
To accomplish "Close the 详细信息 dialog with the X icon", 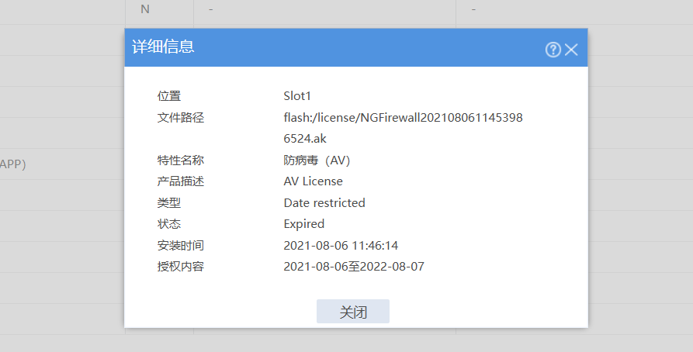I will tap(572, 50).
